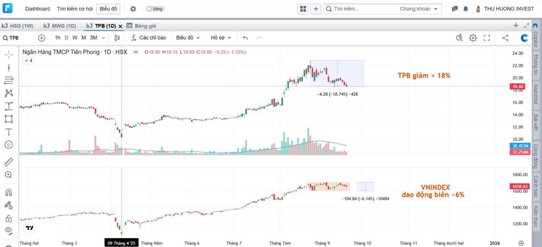The height and width of the screenshot is (247, 542).
Task: Collapse panel with shrink arrows icon
Action: click(527, 26)
